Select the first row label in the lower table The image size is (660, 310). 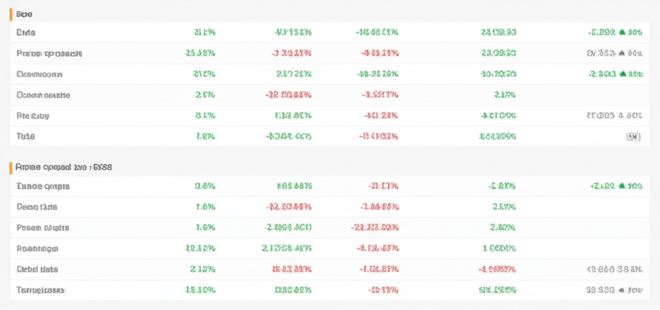pyautogui.click(x=43, y=187)
